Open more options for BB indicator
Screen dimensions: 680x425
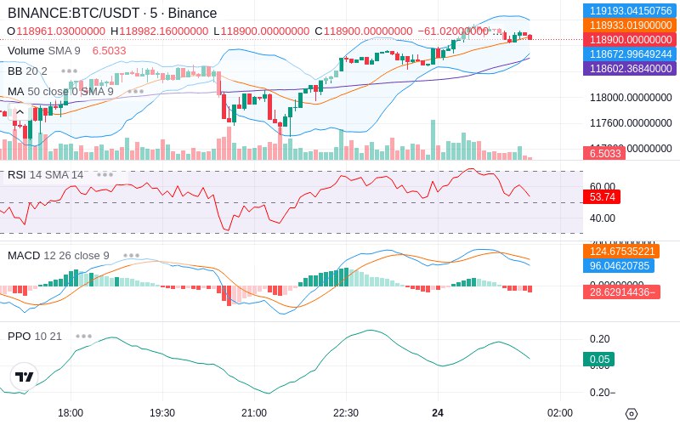point(70,71)
